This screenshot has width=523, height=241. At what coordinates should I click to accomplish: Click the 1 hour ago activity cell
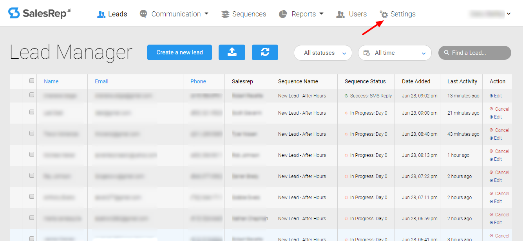click(458, 155)
